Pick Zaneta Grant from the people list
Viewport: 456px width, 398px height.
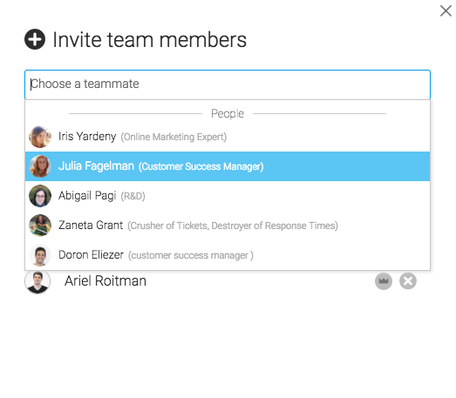click(228, 226)
